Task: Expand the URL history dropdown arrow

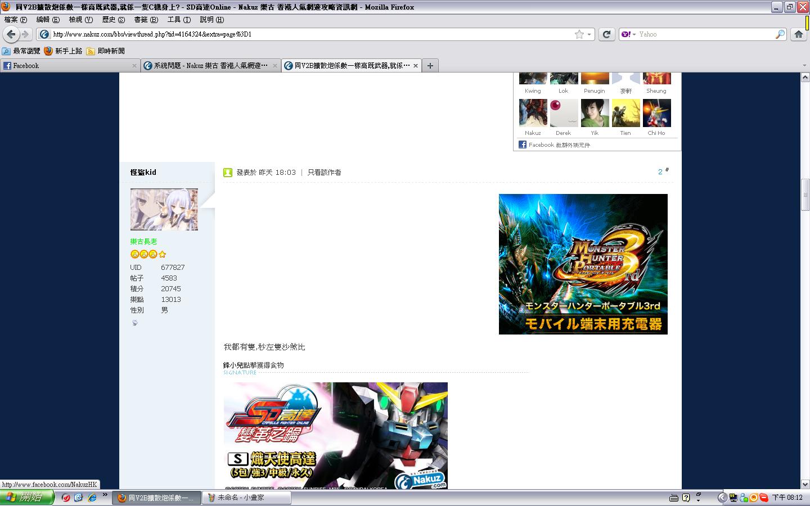Action: point(589,34)
